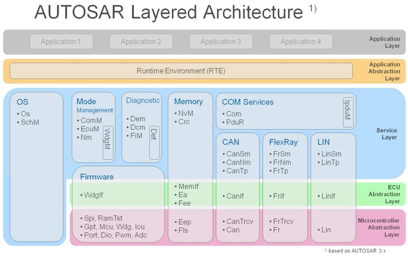
Task: Click the 'Application Abstraction Layer' label
Action: (x=384, y=71)
